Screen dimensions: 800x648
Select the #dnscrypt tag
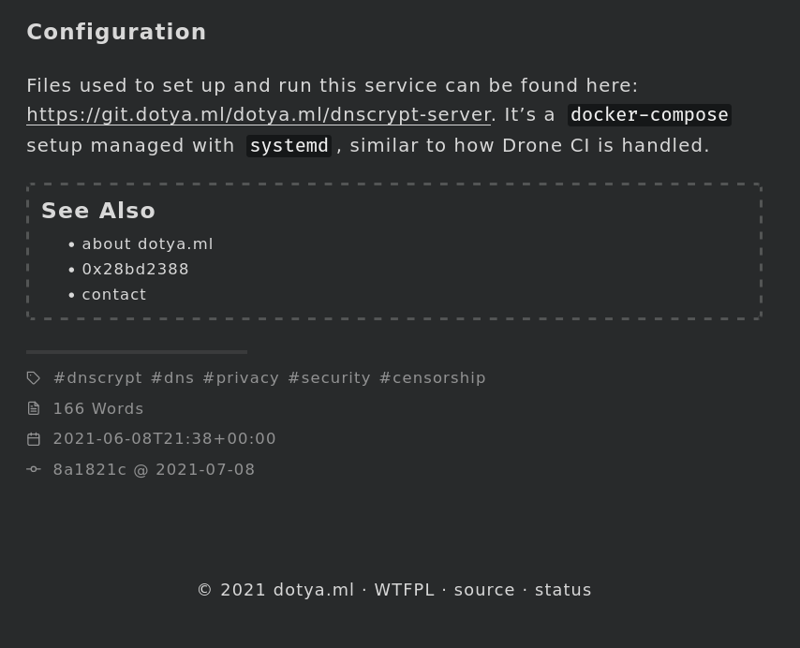[97, 378]
